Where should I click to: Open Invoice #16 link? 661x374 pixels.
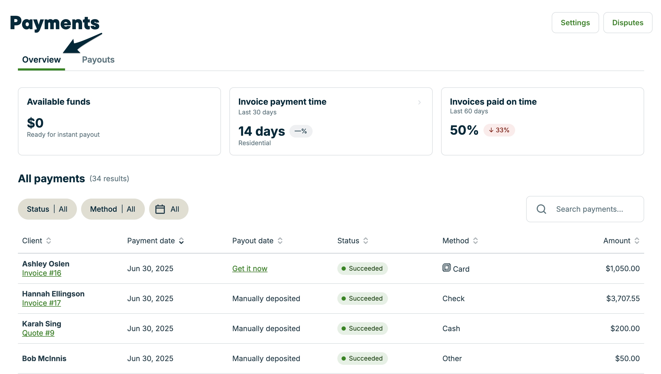tap(42, 273)
